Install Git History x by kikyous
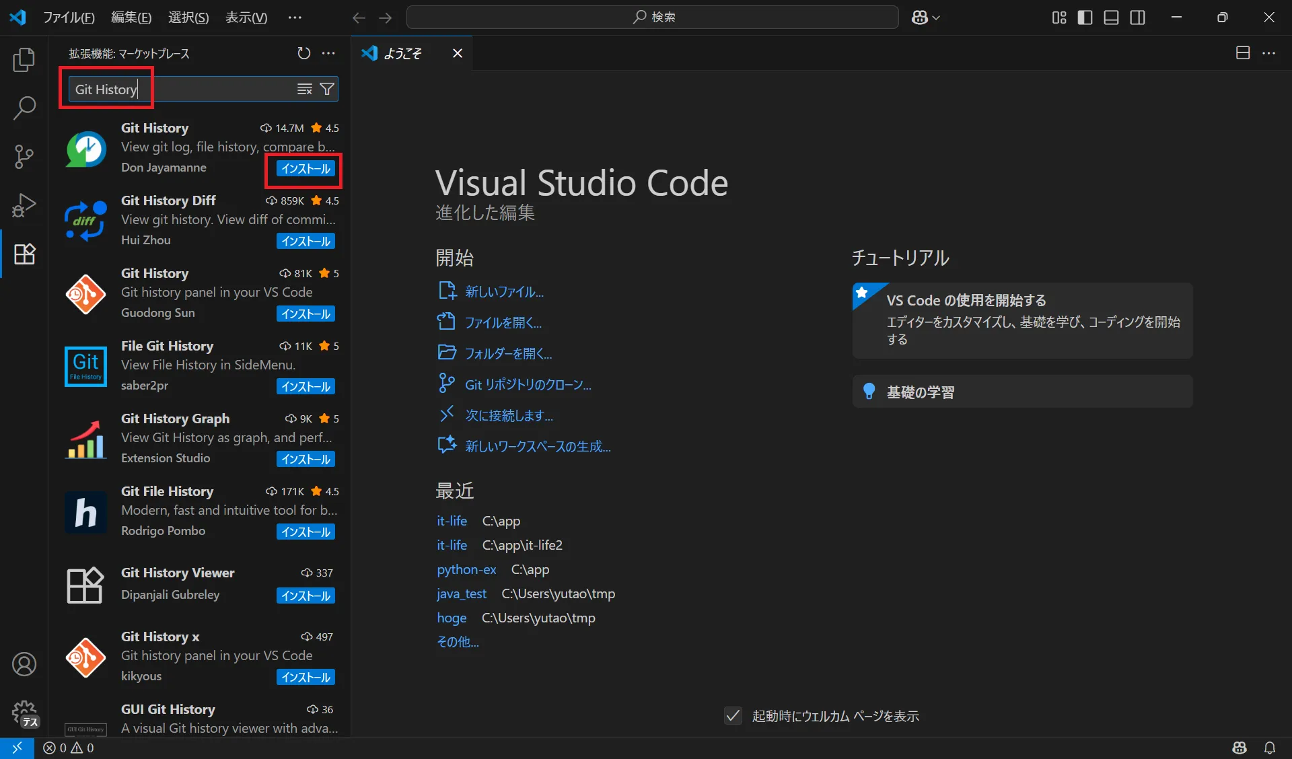The image size is (1292, 759). click(306, 677)
